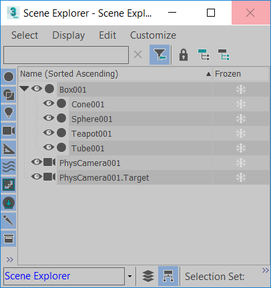Image resolution: width=271 pixels, height=288 pixels.
Task: Collapse the Box001 hierarchy triangle
Action: click(24, 89)
